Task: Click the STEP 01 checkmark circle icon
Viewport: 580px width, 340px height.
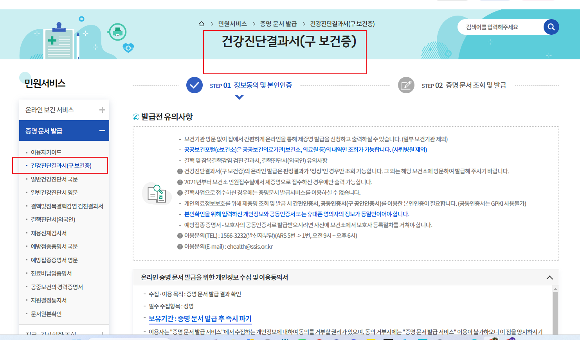Action: tap(195, 85)
